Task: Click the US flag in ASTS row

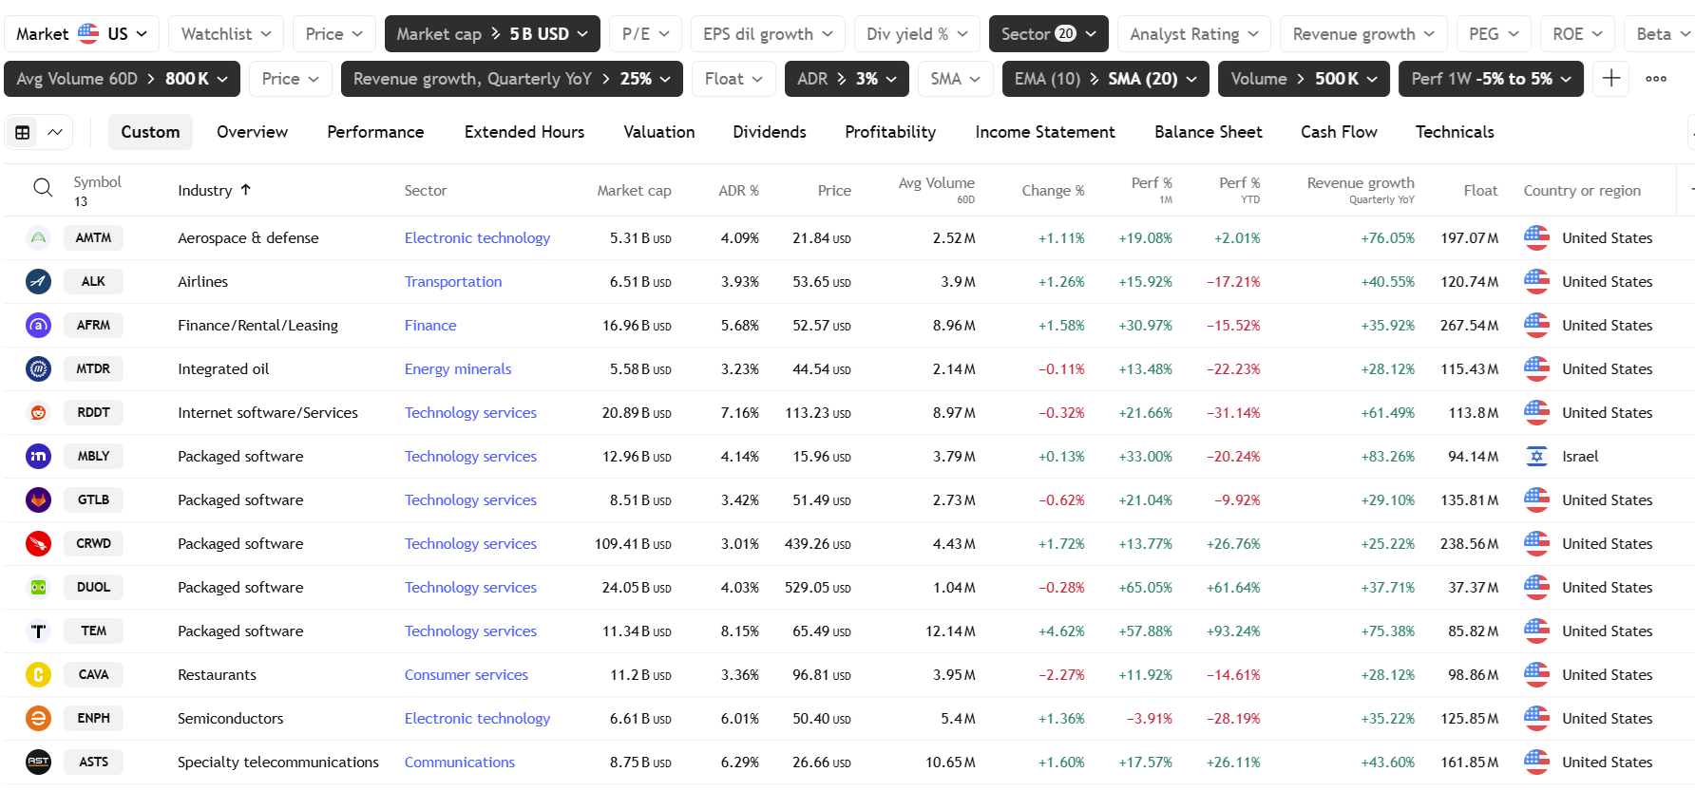Action: pos(1536,763)
